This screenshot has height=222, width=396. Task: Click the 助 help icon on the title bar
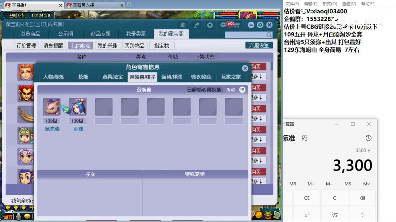tap(183, 25)
